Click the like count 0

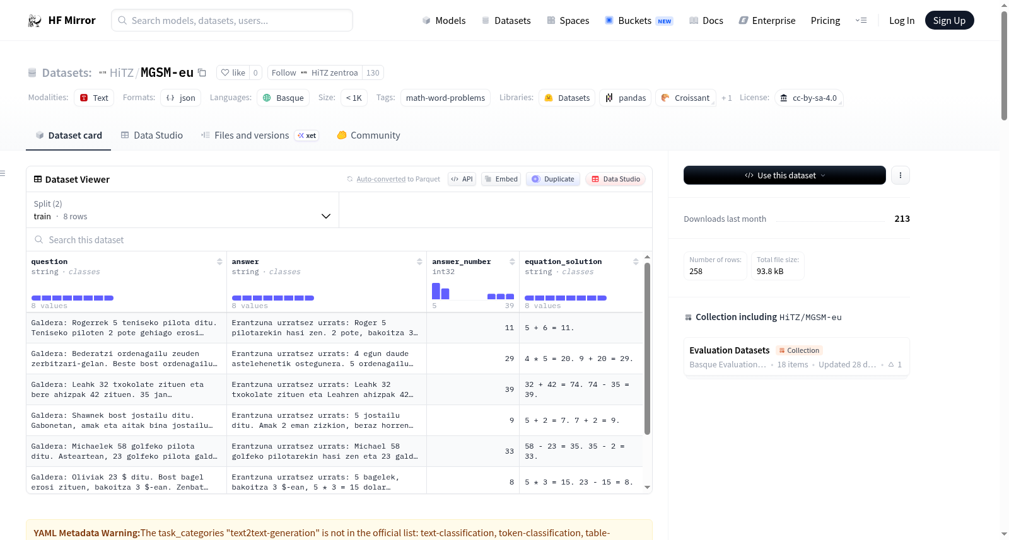[x=255, y=72]
